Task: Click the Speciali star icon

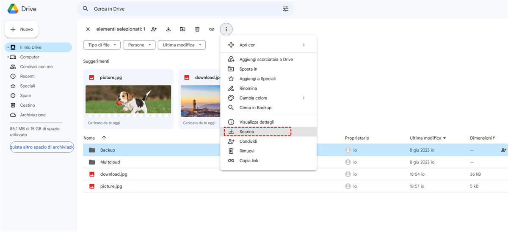Action: (13, 86)
